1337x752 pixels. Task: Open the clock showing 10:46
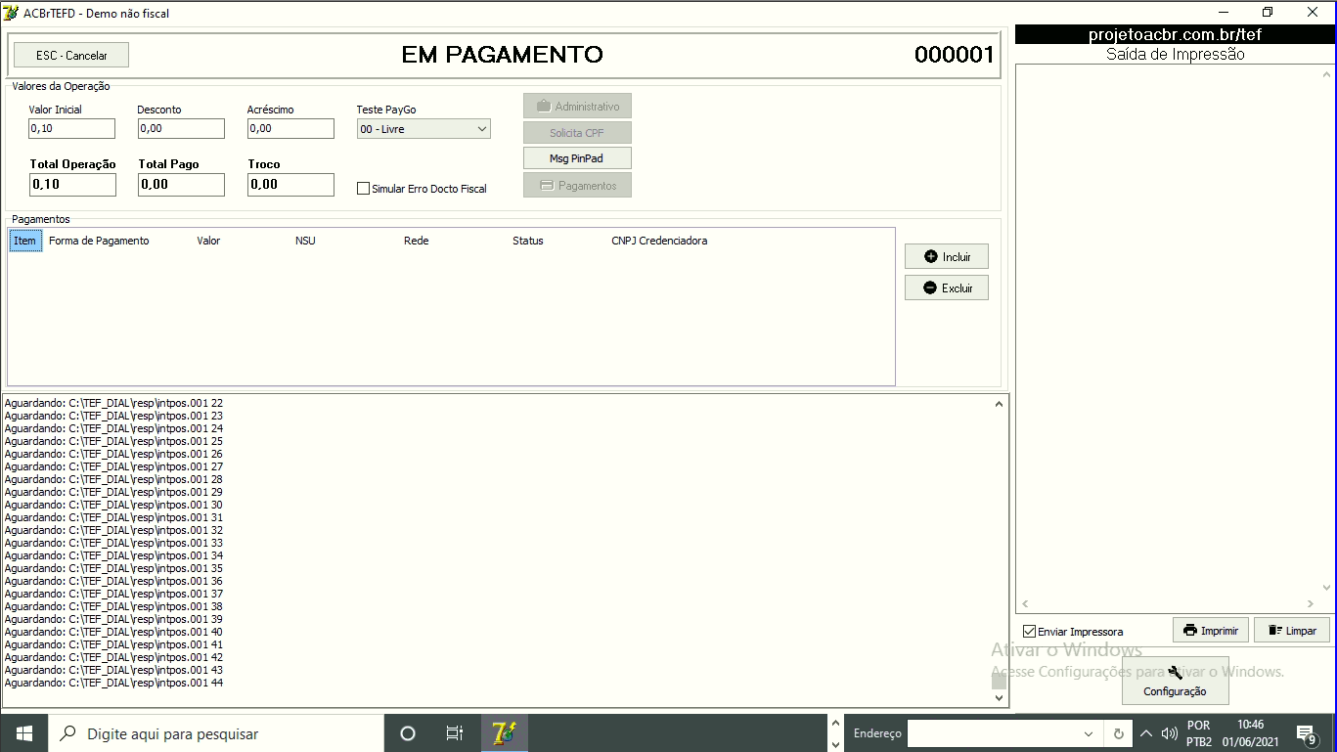1250,733
